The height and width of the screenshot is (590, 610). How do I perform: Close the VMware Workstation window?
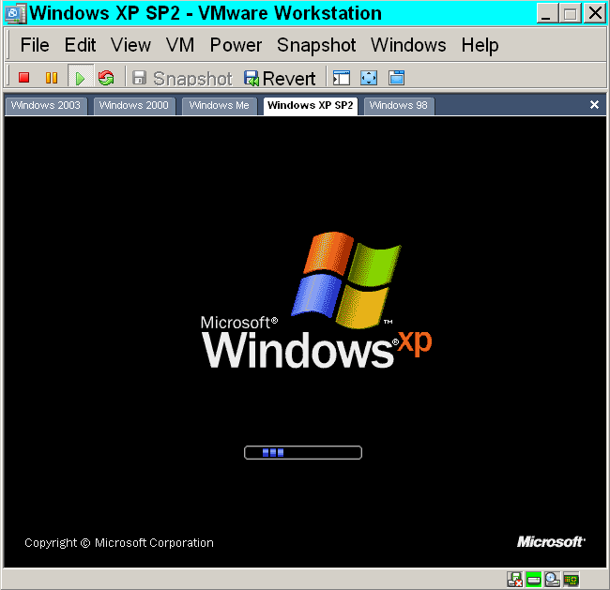pos(595,13)
